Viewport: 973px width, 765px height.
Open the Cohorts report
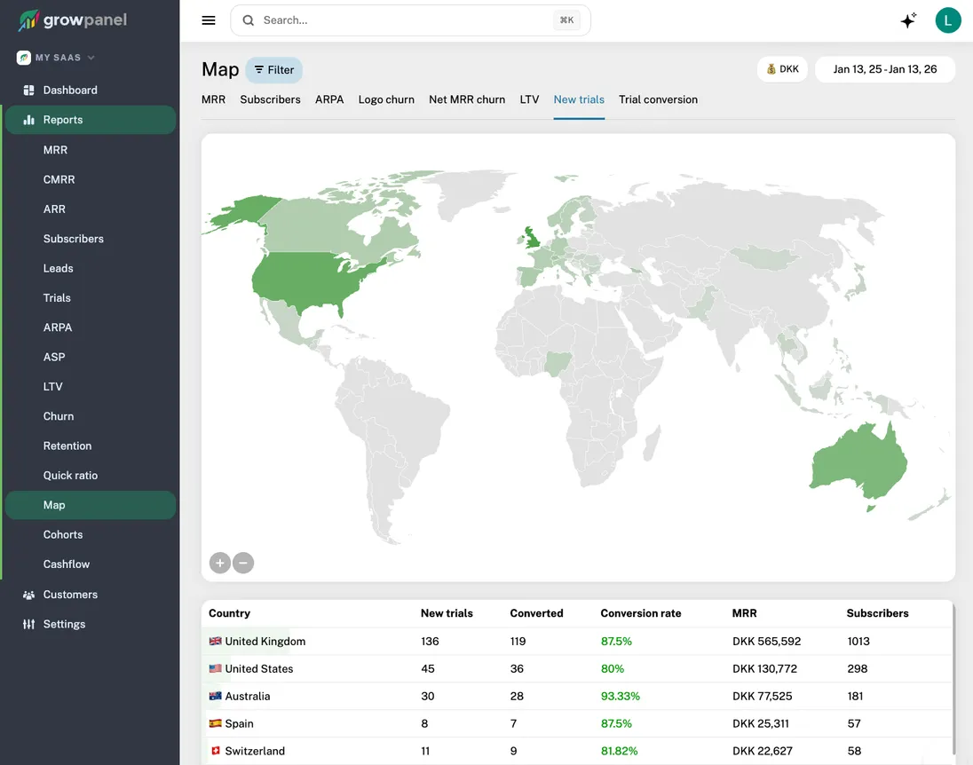63,534
